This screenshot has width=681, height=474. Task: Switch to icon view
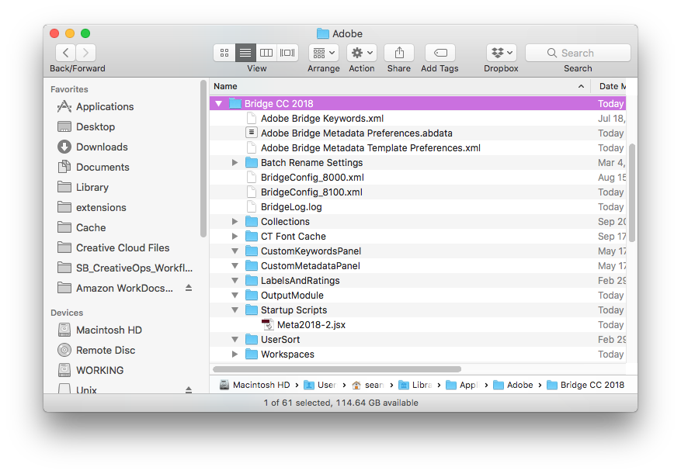point(224,53)
